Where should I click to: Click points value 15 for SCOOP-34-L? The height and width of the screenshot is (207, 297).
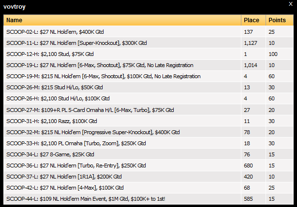tap(272, 154)
